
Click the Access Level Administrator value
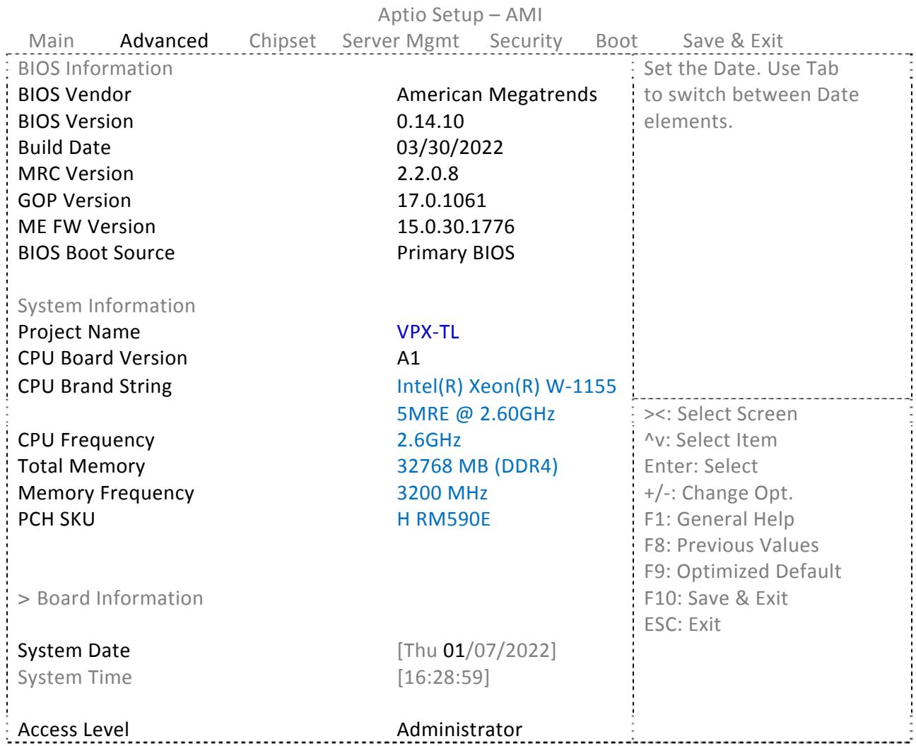pos(459,729)
